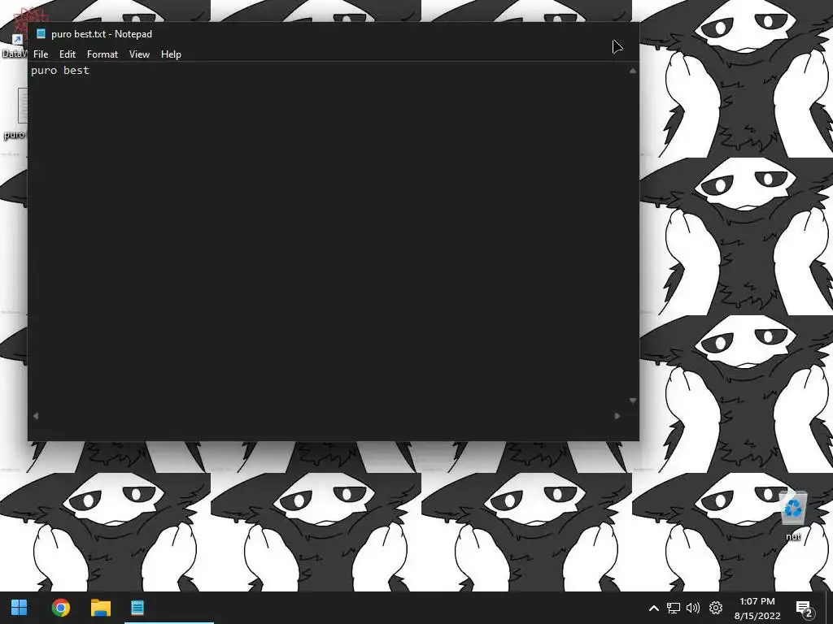
Task: Open the network status tray icon
Action: [x=674, y=608]
